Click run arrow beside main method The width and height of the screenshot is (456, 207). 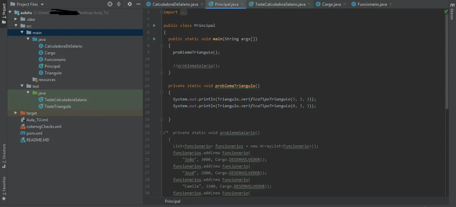(x=154, y=39)
